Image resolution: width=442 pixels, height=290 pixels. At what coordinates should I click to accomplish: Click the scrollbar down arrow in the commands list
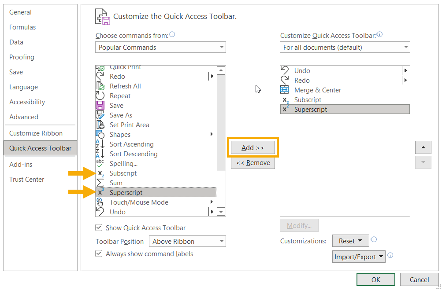[221, 212]
